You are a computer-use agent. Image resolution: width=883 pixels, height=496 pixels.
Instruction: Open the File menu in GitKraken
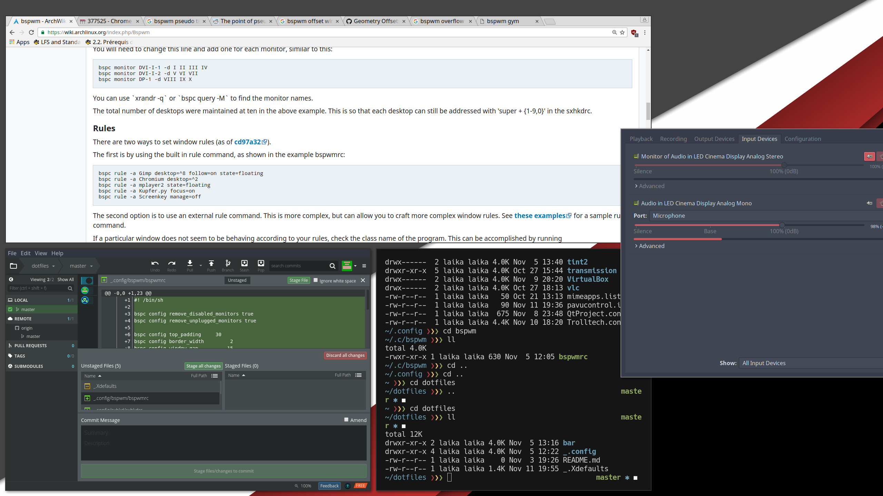[x=12, y=253]
